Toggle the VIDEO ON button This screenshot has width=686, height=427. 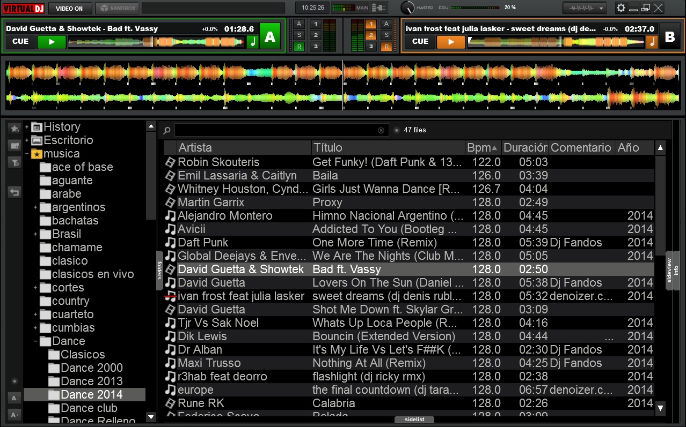(70, 8)
